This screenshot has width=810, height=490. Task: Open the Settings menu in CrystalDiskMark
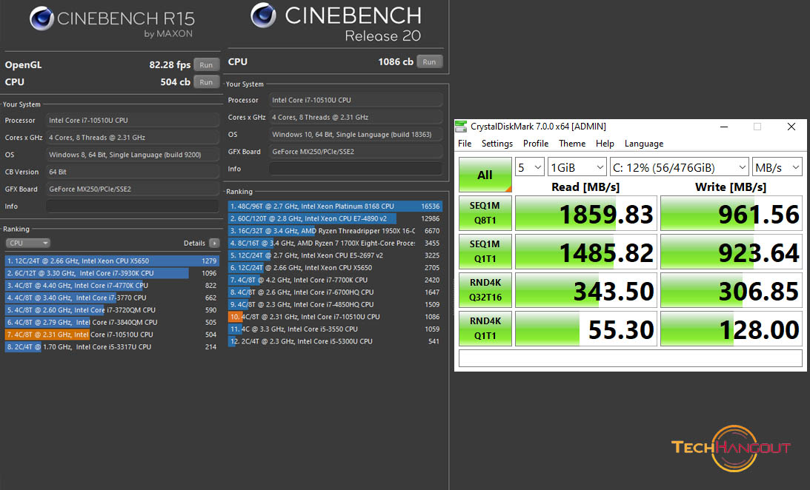pos(497,144)
